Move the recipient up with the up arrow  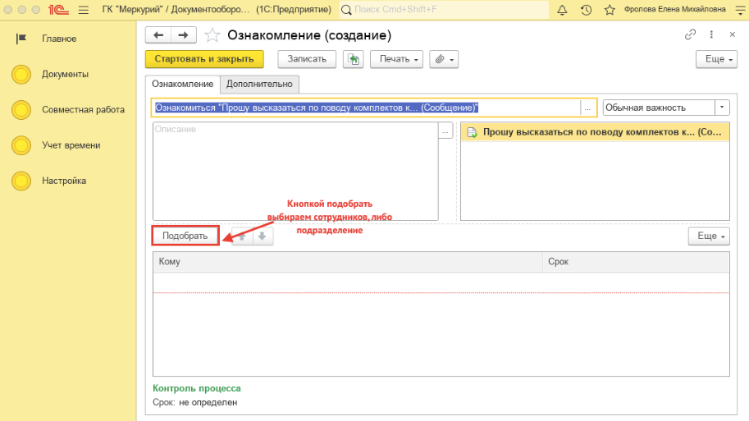pos(242,236)
